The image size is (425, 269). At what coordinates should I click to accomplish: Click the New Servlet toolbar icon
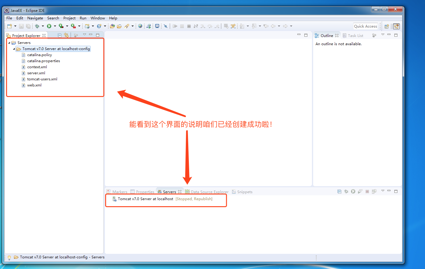point(99,26)
